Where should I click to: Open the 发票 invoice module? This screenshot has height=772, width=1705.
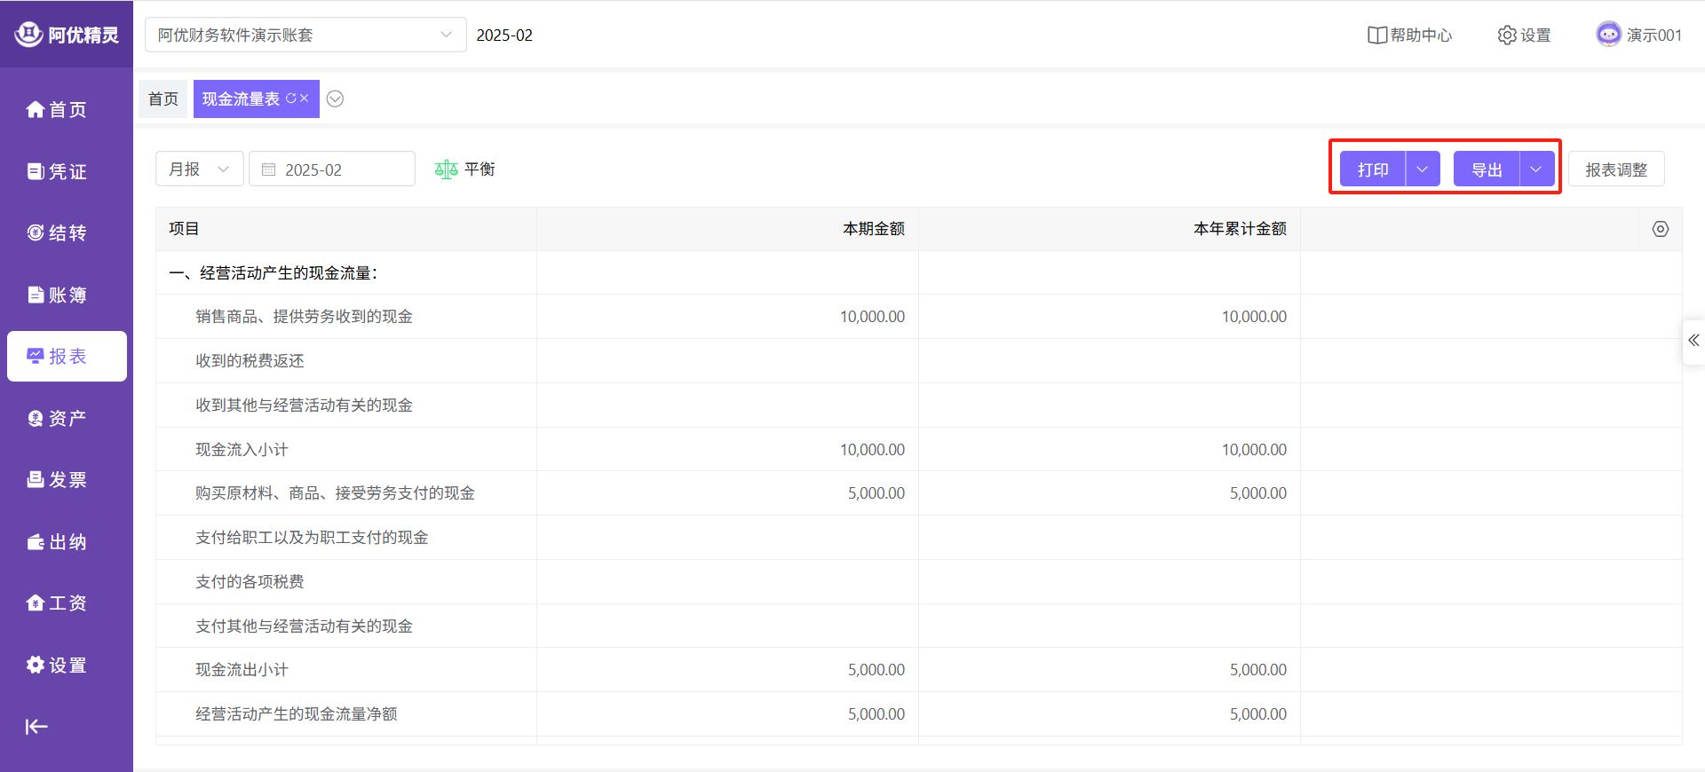(x=58, y=480)
